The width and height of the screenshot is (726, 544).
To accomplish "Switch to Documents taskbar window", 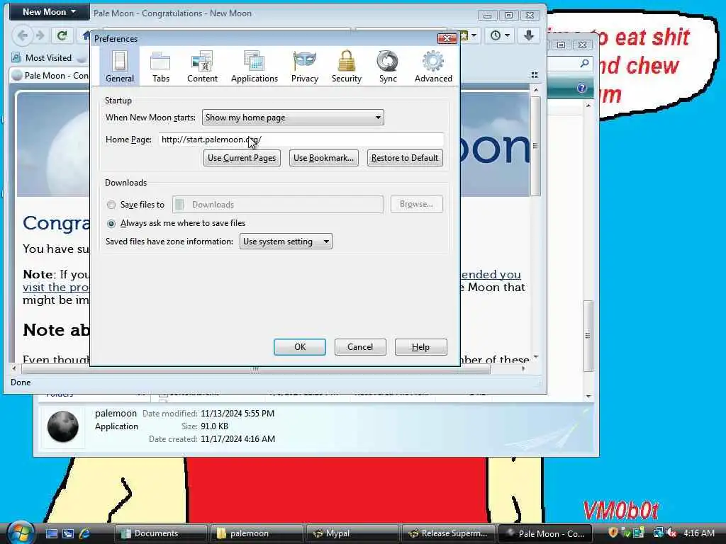I will 160,533.
